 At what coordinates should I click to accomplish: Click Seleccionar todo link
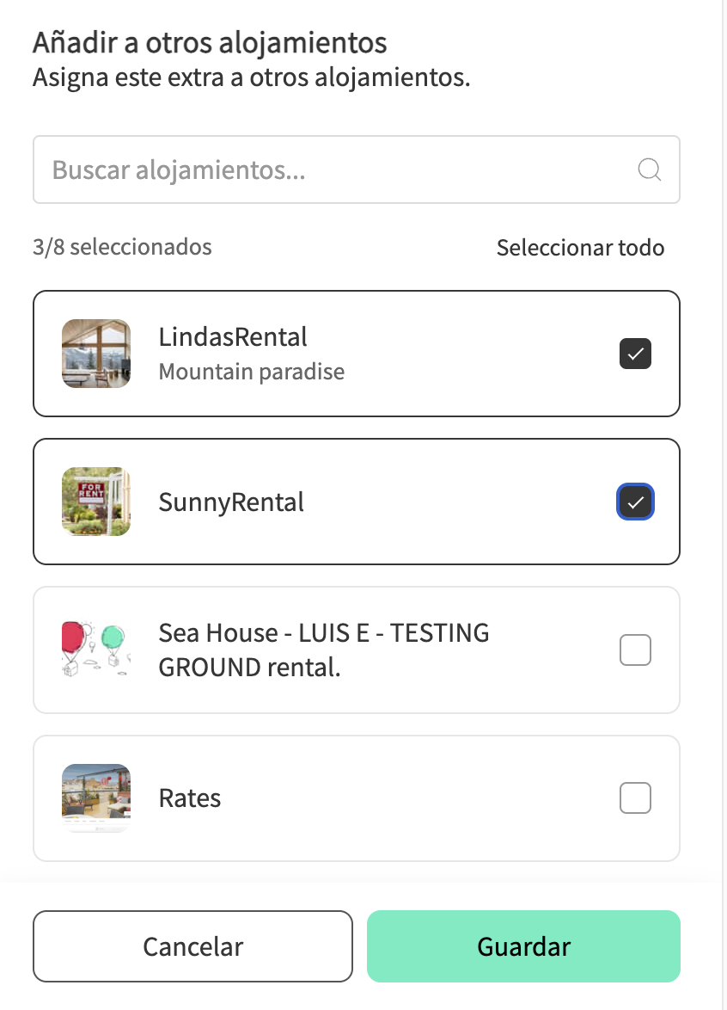[x=580, y=248]
